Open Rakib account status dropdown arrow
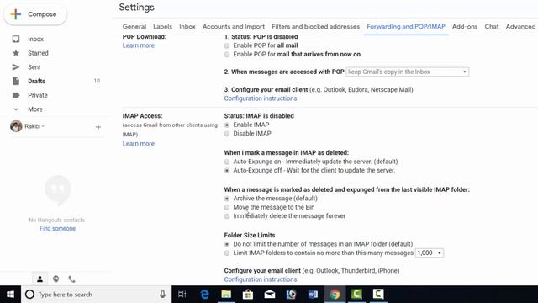 tap(43, 126)
